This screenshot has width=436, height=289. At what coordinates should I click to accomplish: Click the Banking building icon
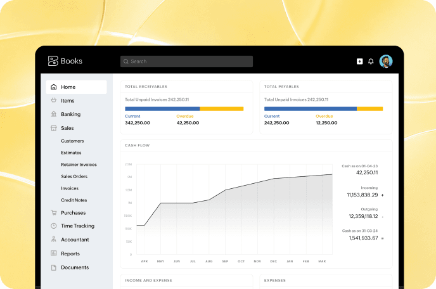(54, 114)
